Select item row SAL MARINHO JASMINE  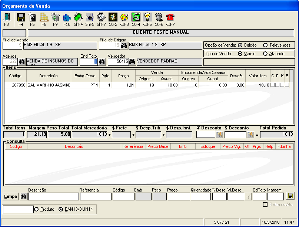(x=147, y=85)
